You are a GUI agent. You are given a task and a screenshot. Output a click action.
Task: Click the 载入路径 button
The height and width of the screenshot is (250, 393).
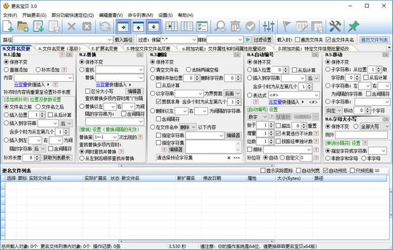[124, 39]
